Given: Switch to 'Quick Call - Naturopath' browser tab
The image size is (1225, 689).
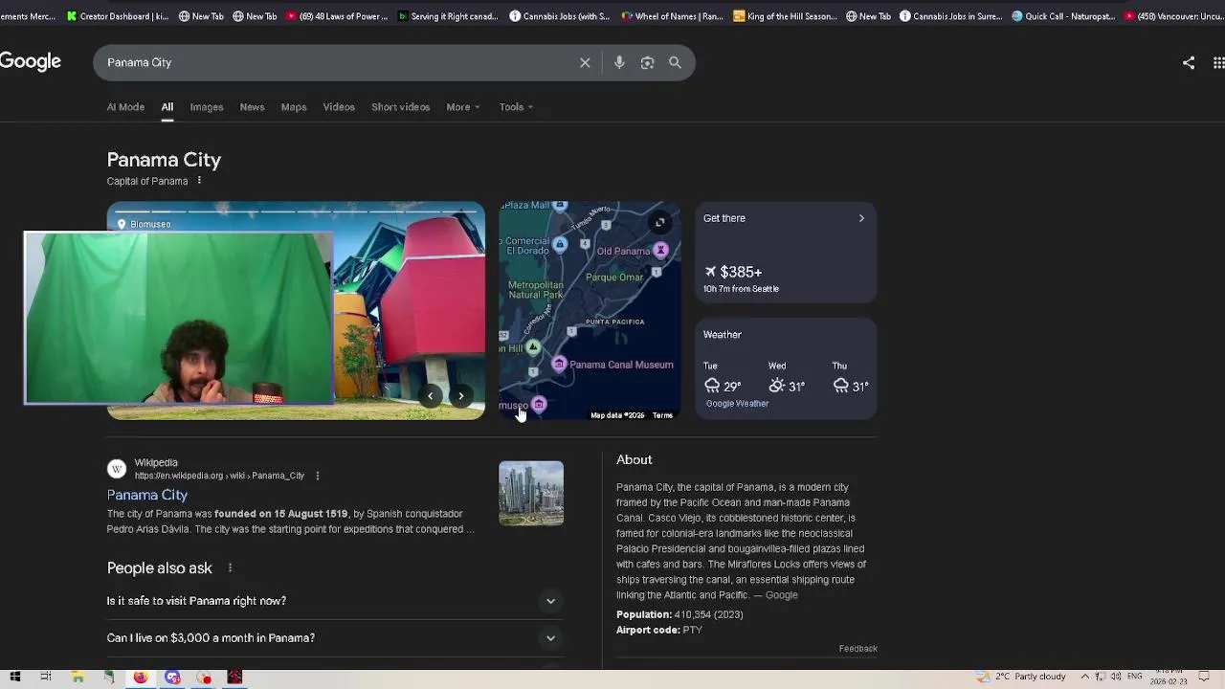Looking at the screenshot, I should pyautogui.click(x=1063, y=16).
